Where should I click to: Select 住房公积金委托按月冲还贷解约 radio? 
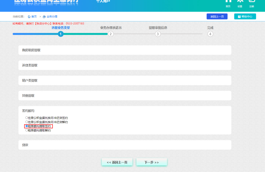click(26, 122)
